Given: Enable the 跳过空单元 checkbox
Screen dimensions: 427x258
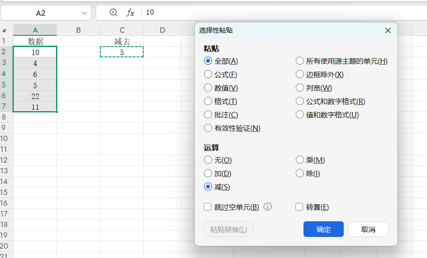Looking at the screenshot, I should pyautogui.click(x=208, y=207).
